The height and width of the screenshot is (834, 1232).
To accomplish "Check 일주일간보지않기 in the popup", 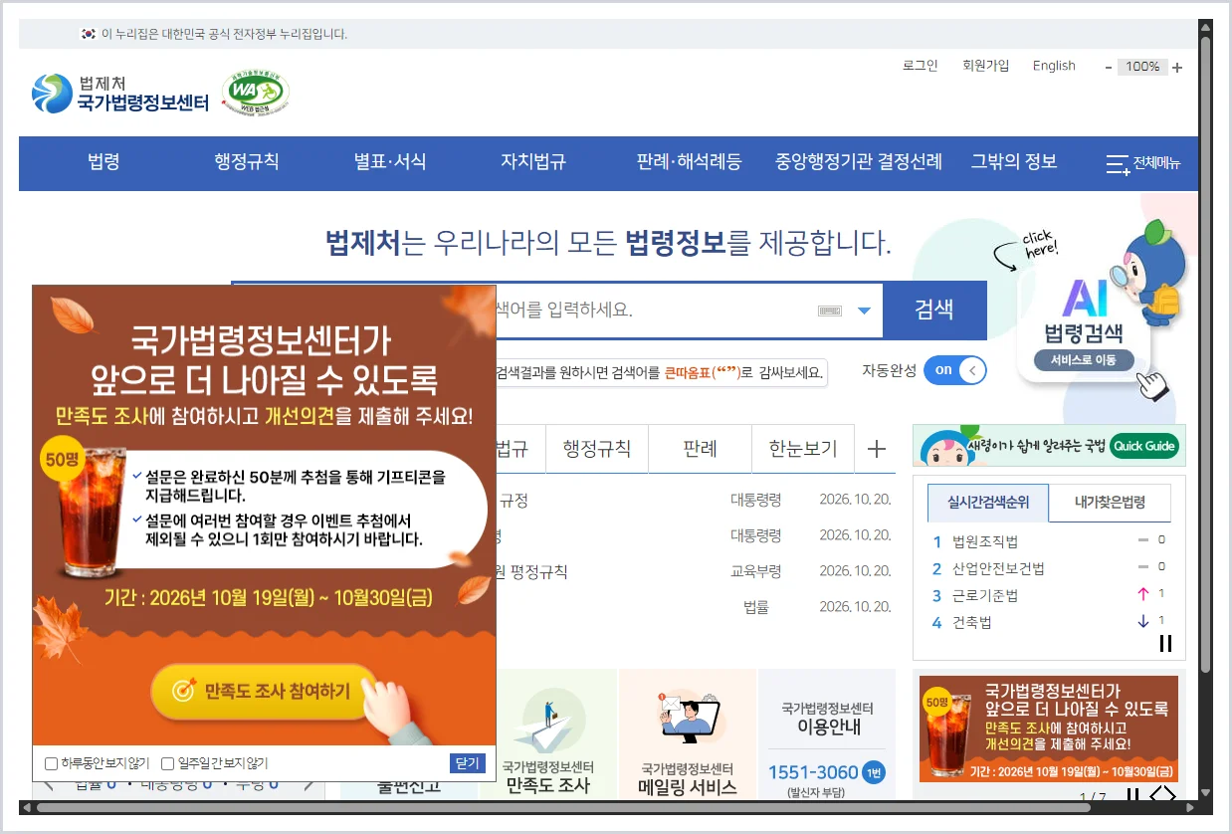I will (167, 764).
